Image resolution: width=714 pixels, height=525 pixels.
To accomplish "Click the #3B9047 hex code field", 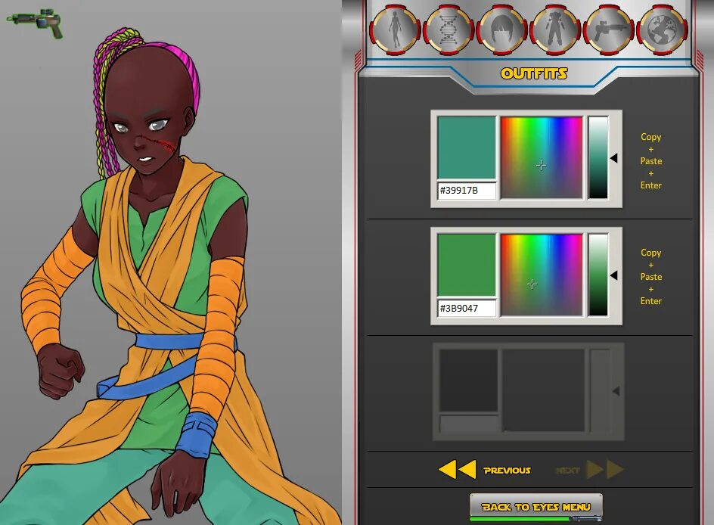I will (467, 308).
